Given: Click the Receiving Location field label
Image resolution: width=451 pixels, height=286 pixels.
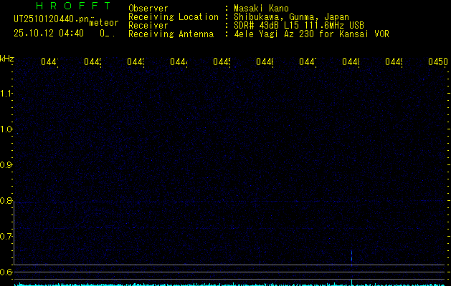Looking at the screenshot, I should [173, 16].
